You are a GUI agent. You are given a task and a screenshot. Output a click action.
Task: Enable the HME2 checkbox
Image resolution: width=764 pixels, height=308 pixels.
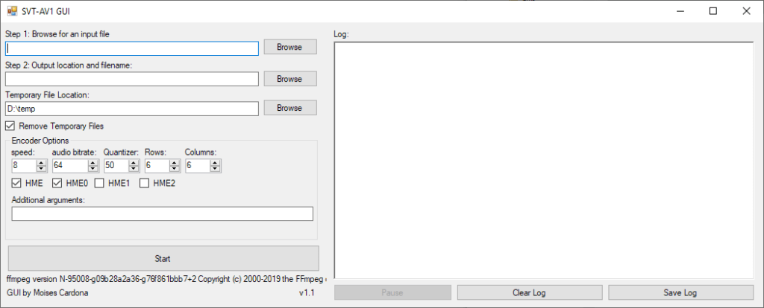145,183
